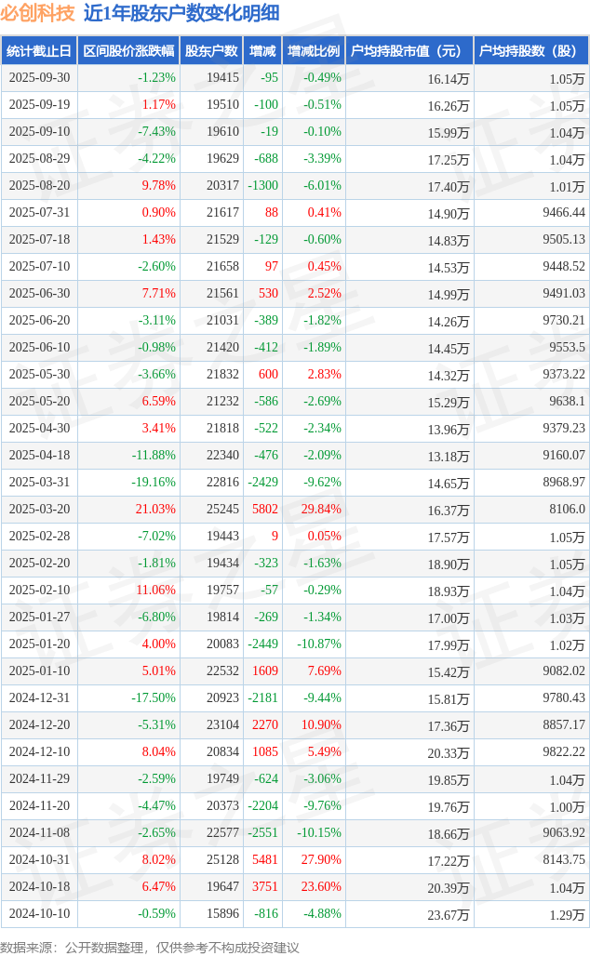
Task: Click the 户均持股市值（元） column header
Action: (409, 51)
